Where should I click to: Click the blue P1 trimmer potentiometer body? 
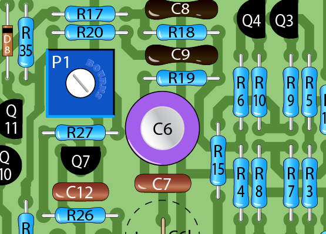pyautogui.click(x=80, y=83)
